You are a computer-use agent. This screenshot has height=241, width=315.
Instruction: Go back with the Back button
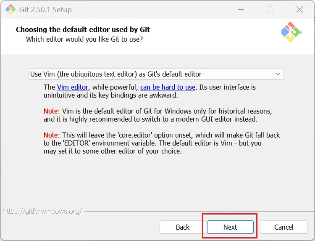click(x=183, y=227)
